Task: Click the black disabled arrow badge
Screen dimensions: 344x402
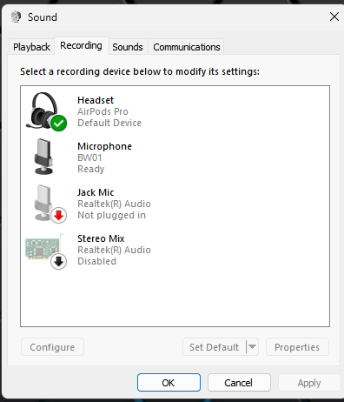Action: click(x=59, y=261)
